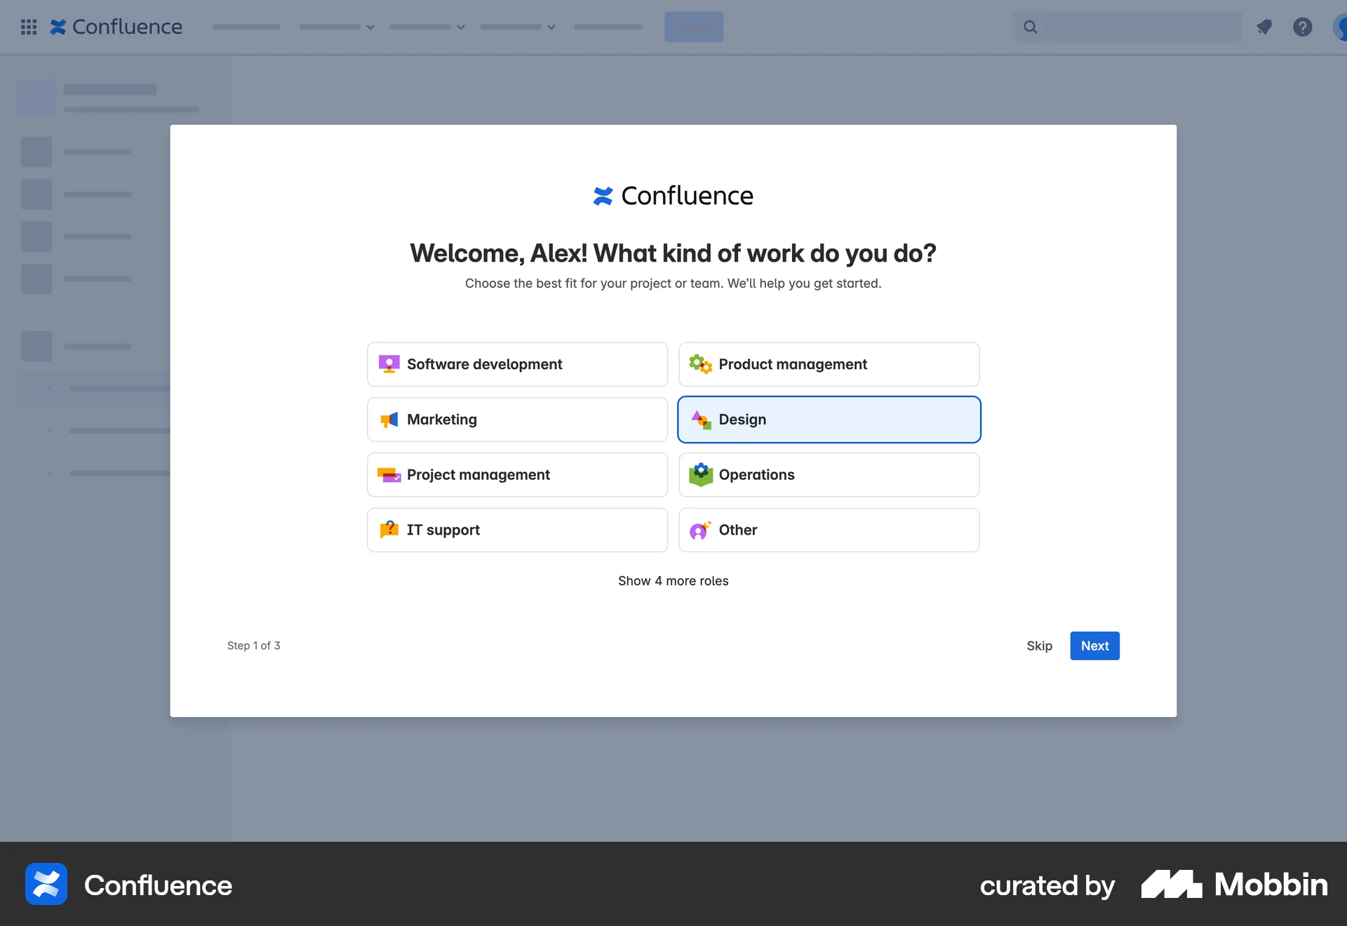Open the Help question mark icon
The width and height of the screenshot is (1347, 926).
point(1303,27)
